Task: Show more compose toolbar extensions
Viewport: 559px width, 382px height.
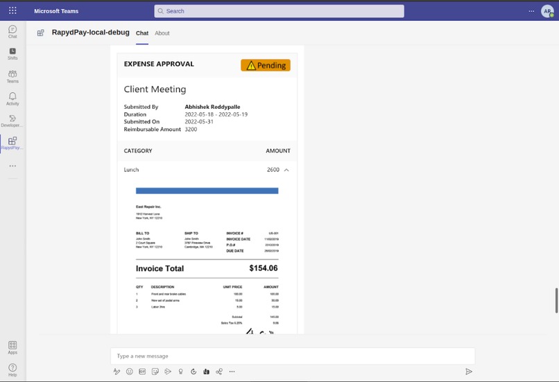Action: point(232,372)
